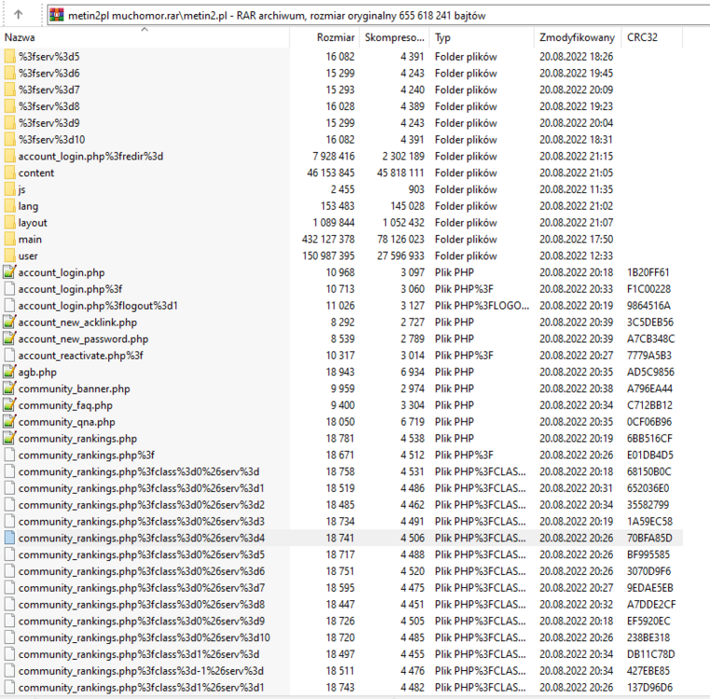Select the content folder icon
The image size is (710, 699).
click(9, 172)
